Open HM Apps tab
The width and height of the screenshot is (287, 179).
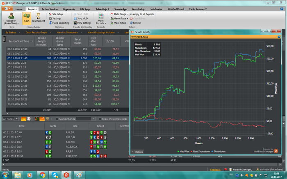coord(85,9)
